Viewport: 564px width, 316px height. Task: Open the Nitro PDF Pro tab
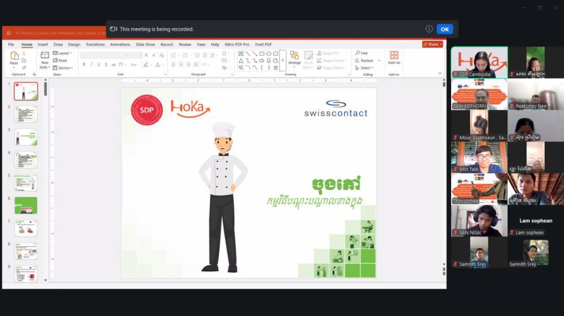click(x=237, y=45)
